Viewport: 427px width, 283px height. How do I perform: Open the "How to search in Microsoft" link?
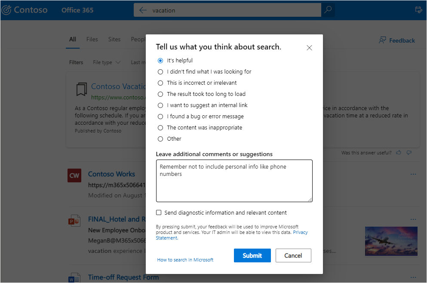[x=185, y=260]
